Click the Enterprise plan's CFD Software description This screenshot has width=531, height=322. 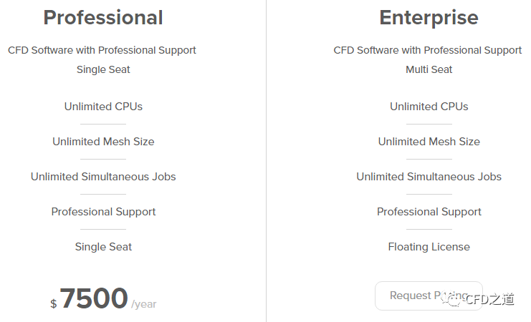pos(427,50)
